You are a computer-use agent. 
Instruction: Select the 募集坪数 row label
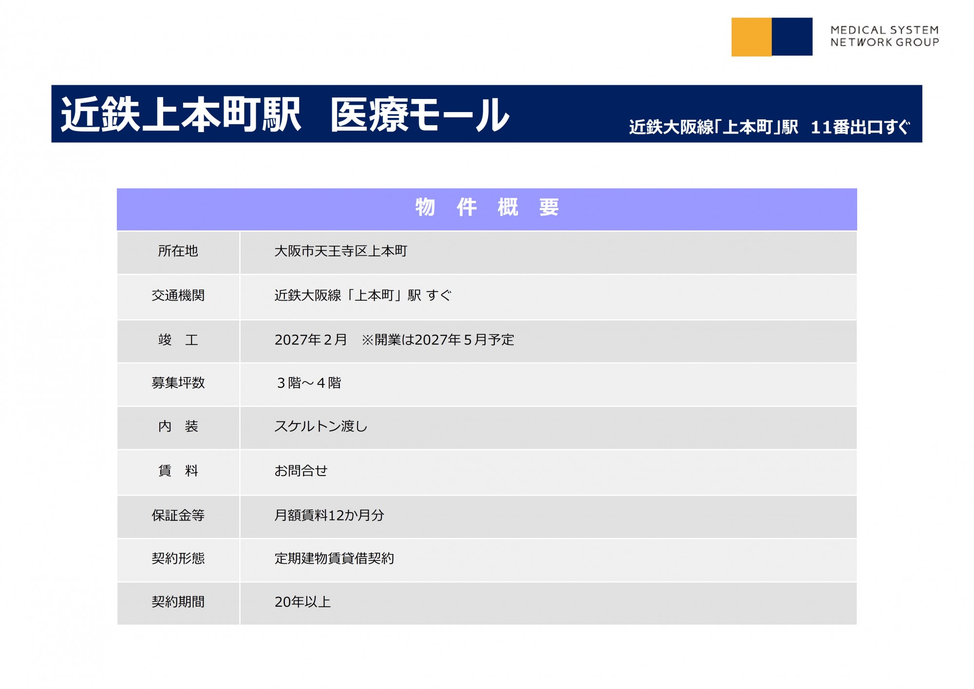pos(178,383)
